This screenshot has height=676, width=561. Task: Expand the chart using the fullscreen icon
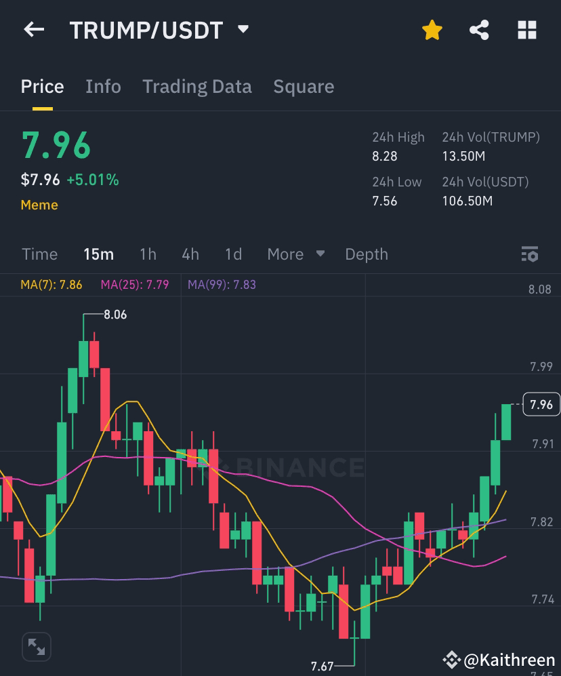(36, 646)
